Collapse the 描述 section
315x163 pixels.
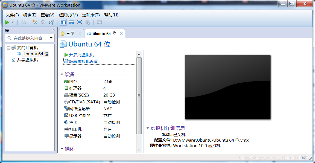click(x=62, y=149)
